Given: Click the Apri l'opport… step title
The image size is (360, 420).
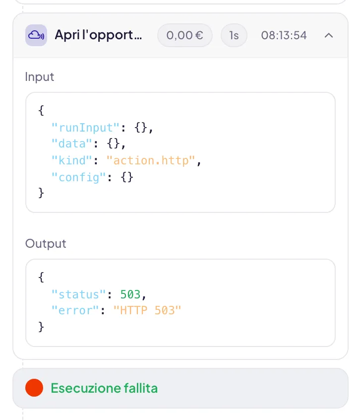Looking at the screenshot, I should (x=98, y=35).
